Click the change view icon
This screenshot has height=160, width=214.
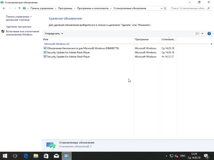click(x=197, y=34)
